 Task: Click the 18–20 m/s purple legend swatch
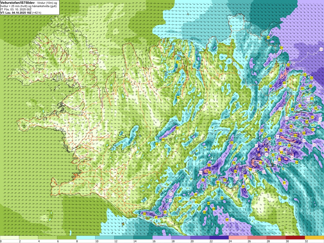pyautogui.click(x=181, y=238)
